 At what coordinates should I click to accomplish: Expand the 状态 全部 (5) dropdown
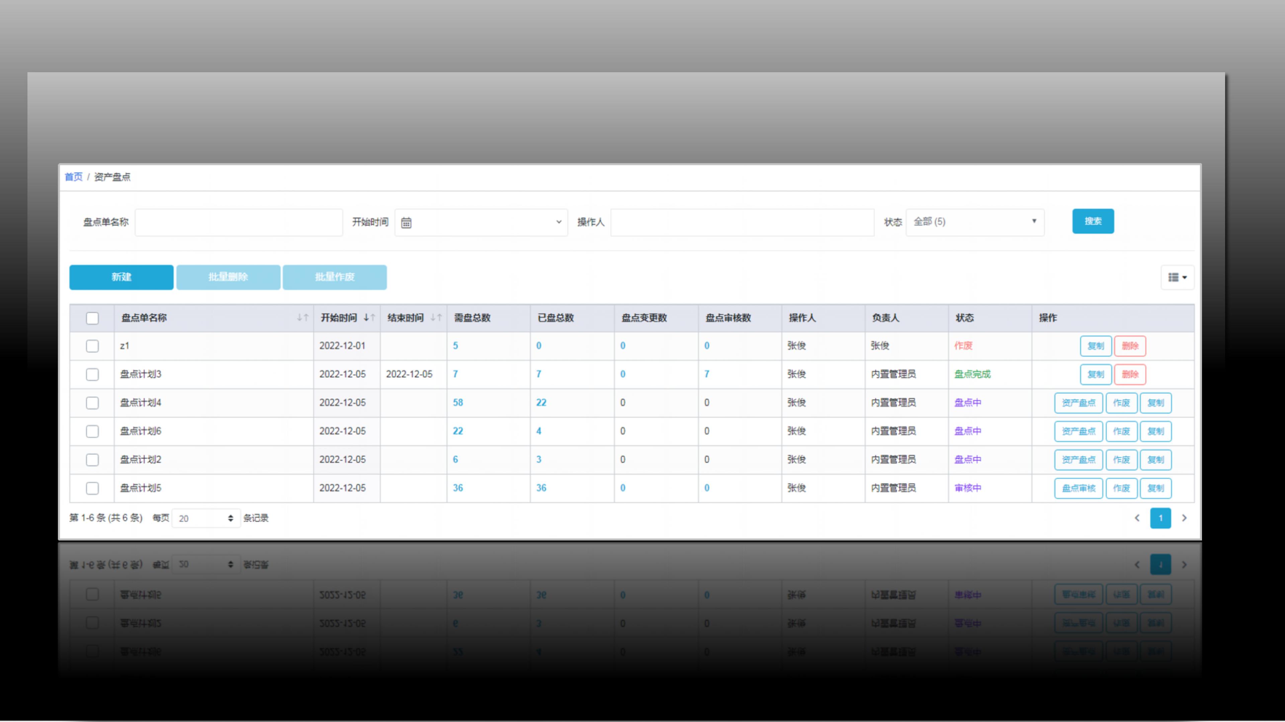tap(975, 222)
